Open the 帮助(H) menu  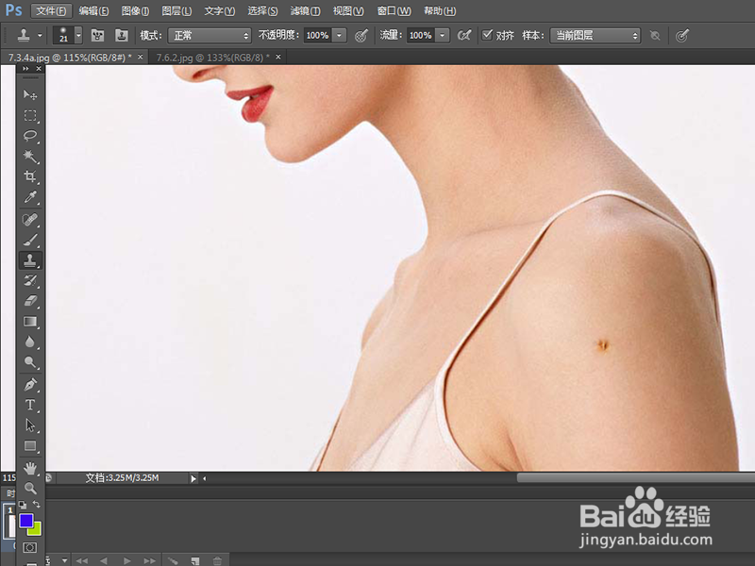click(440, 11)
